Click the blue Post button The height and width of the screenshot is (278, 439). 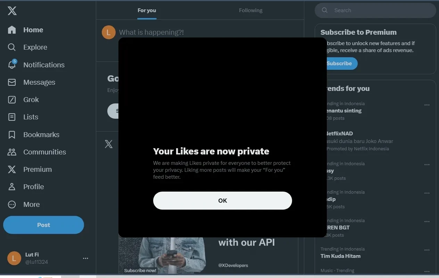tap(44, 225)
